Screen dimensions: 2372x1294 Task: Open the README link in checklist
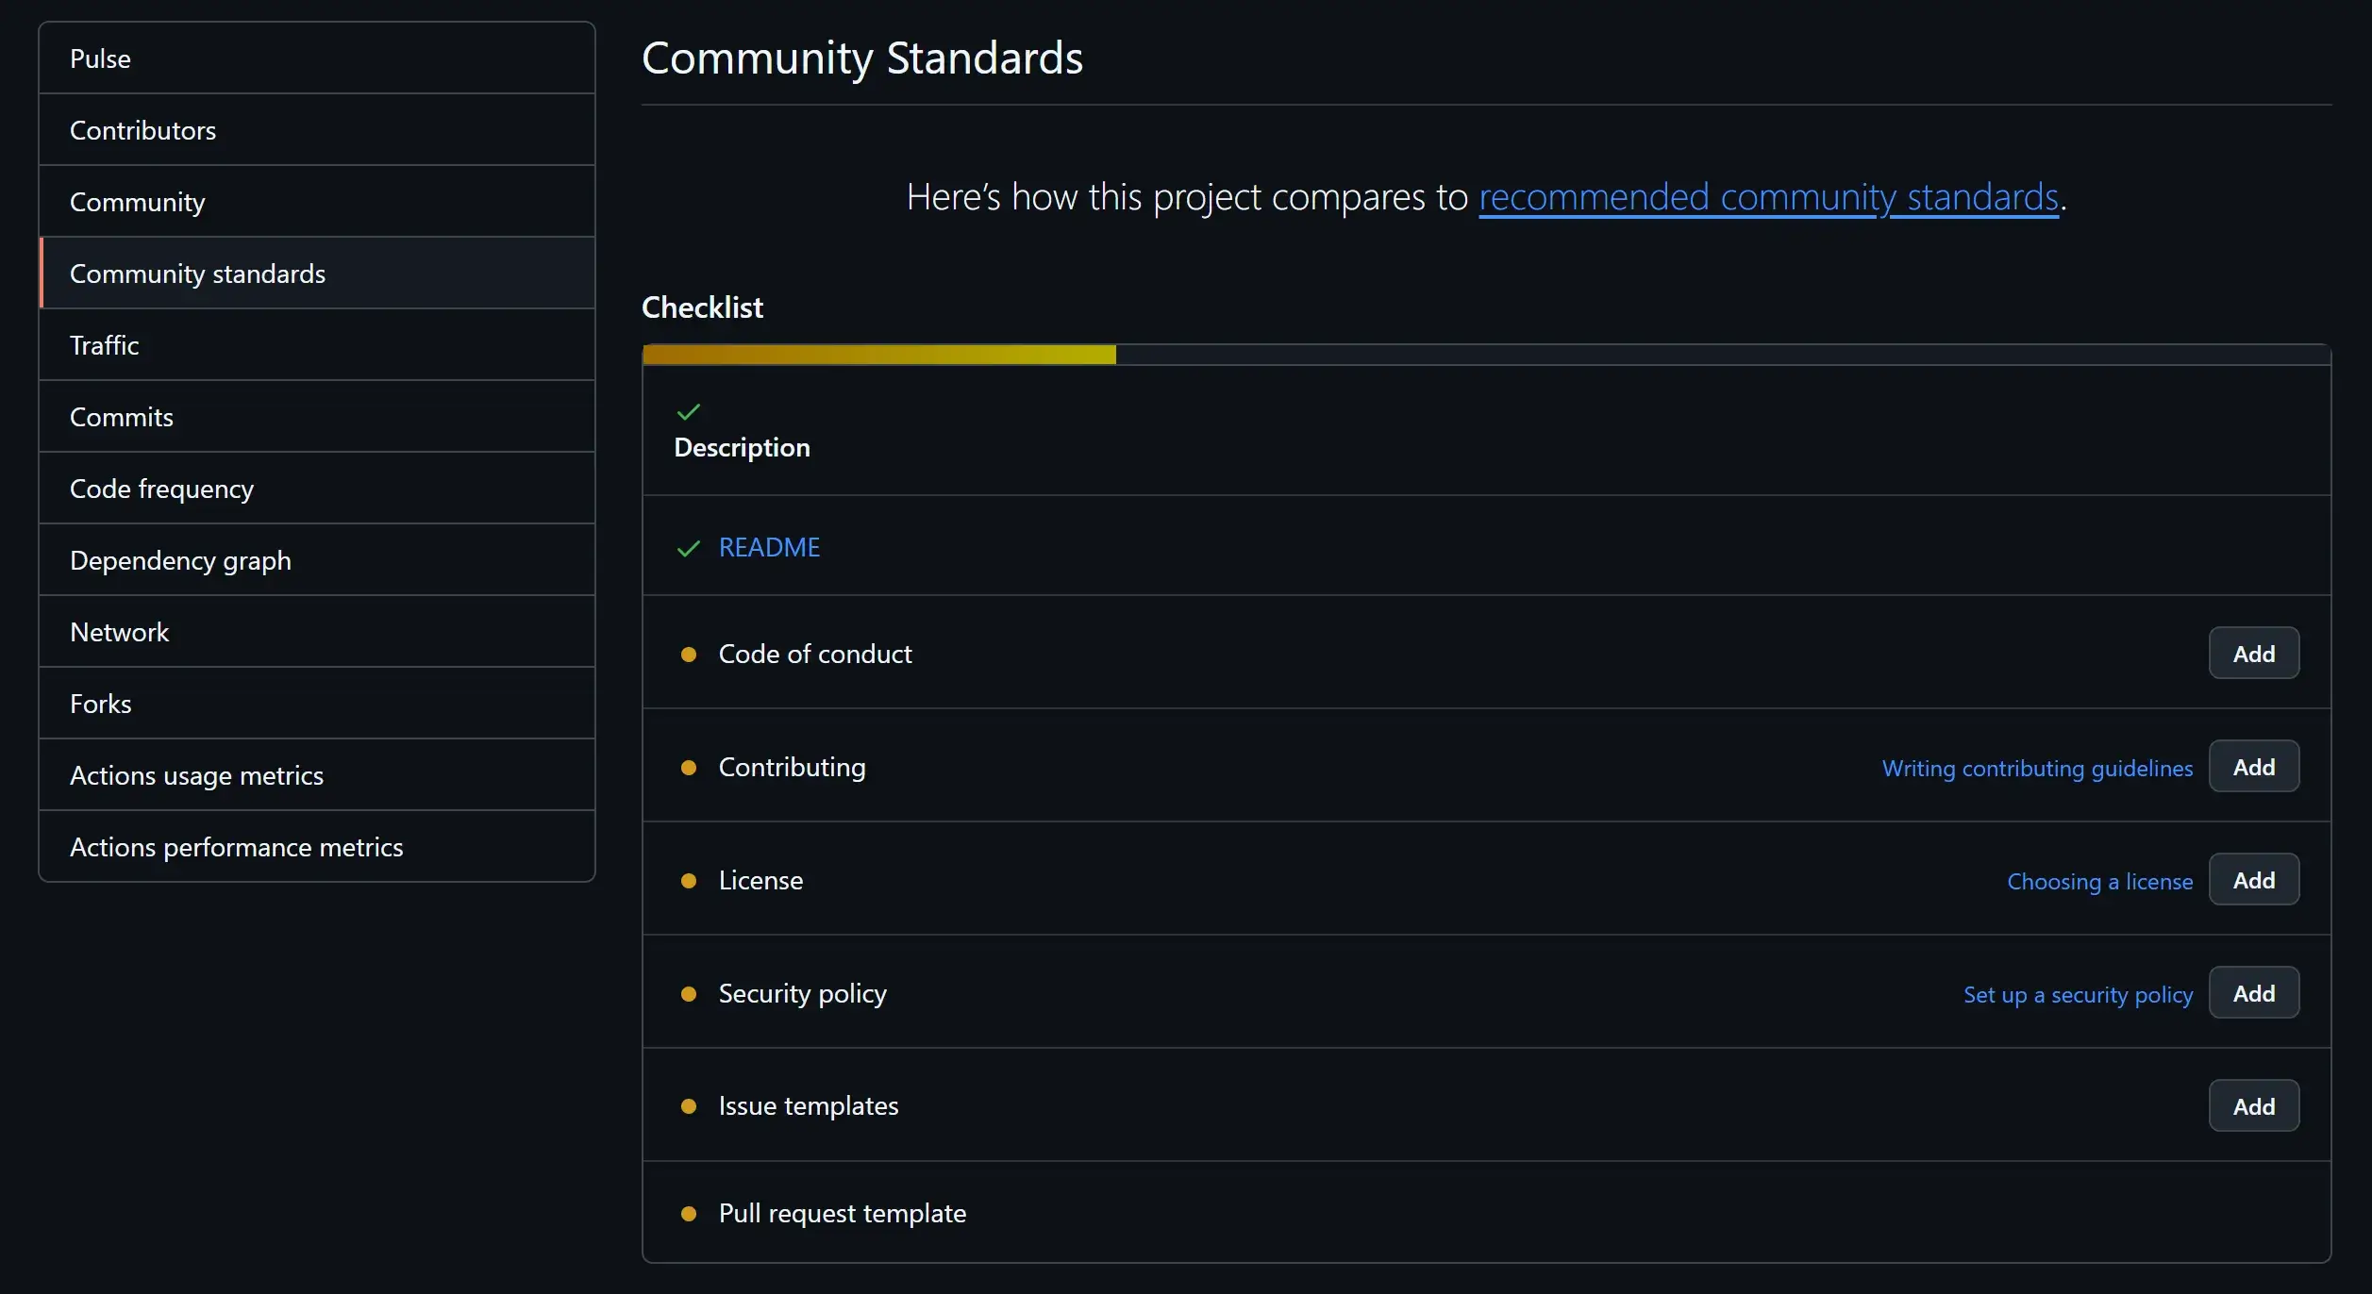(x=769, y=548)
